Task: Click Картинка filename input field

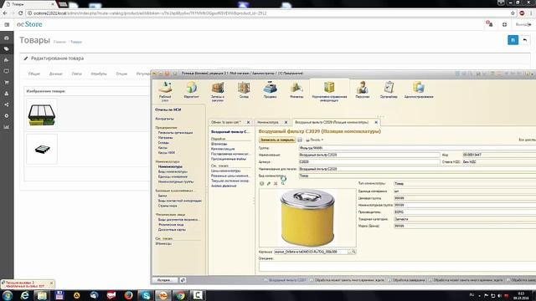Action: [311, 252]
